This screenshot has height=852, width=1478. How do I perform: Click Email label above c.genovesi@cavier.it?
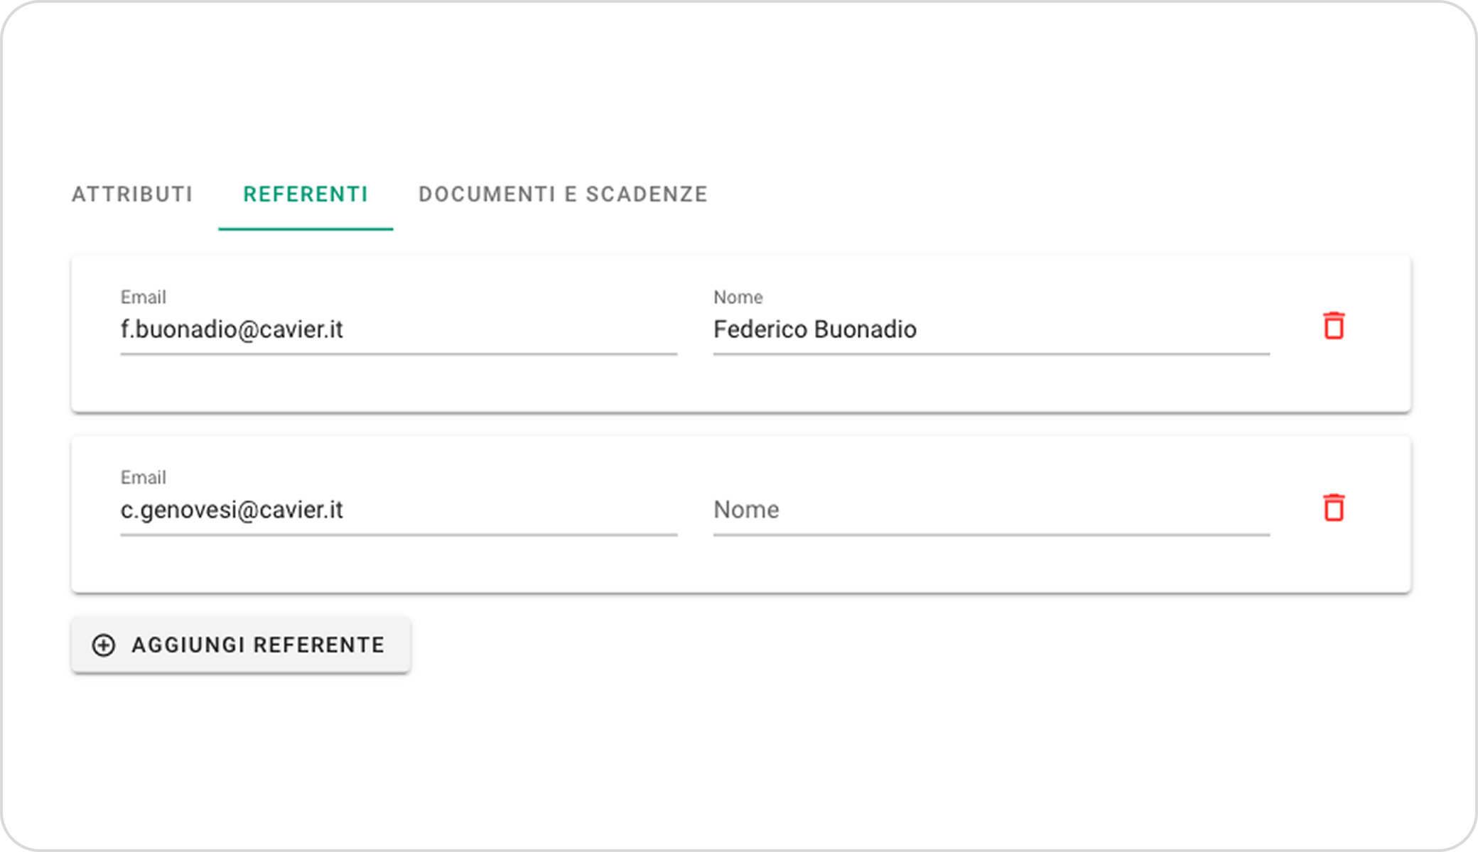[x=144, y=478]
